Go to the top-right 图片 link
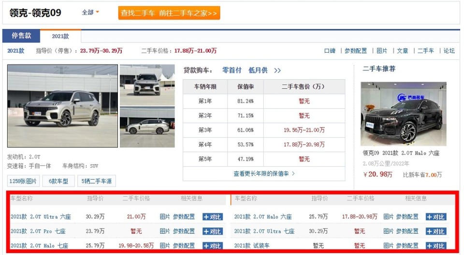 [382, 51]
